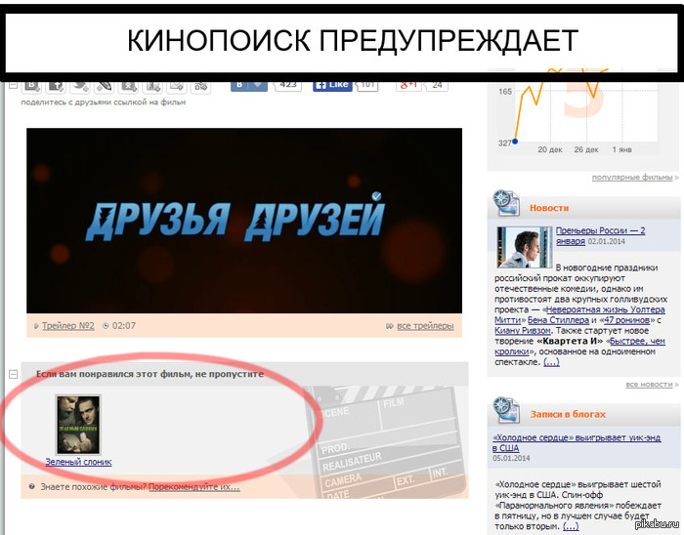Click the question mark icon beside Знаете похожие фильмы
Screen dimensions: 684x535
tap(32, 486)
